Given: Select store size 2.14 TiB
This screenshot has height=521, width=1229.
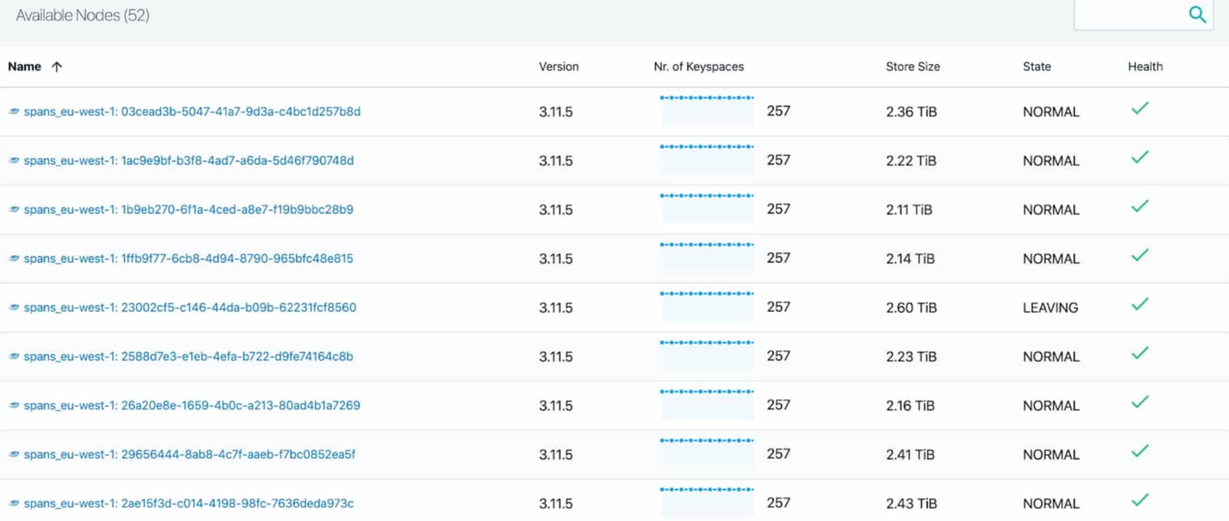Looking at the screenshot, I should 910,259.
